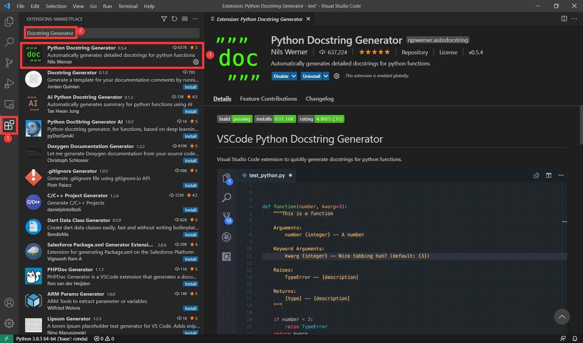
Task: Open the Search view in activity bar
Action: (x=9, y=42)
